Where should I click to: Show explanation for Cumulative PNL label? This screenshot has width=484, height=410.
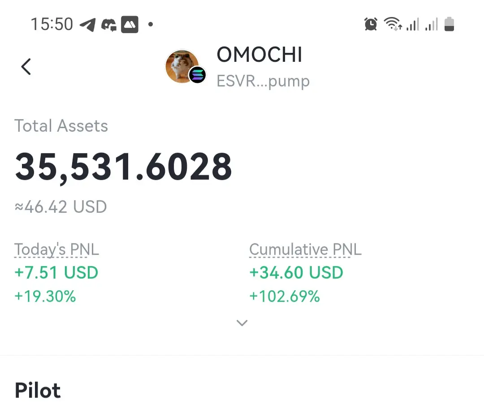click(305, 250)
